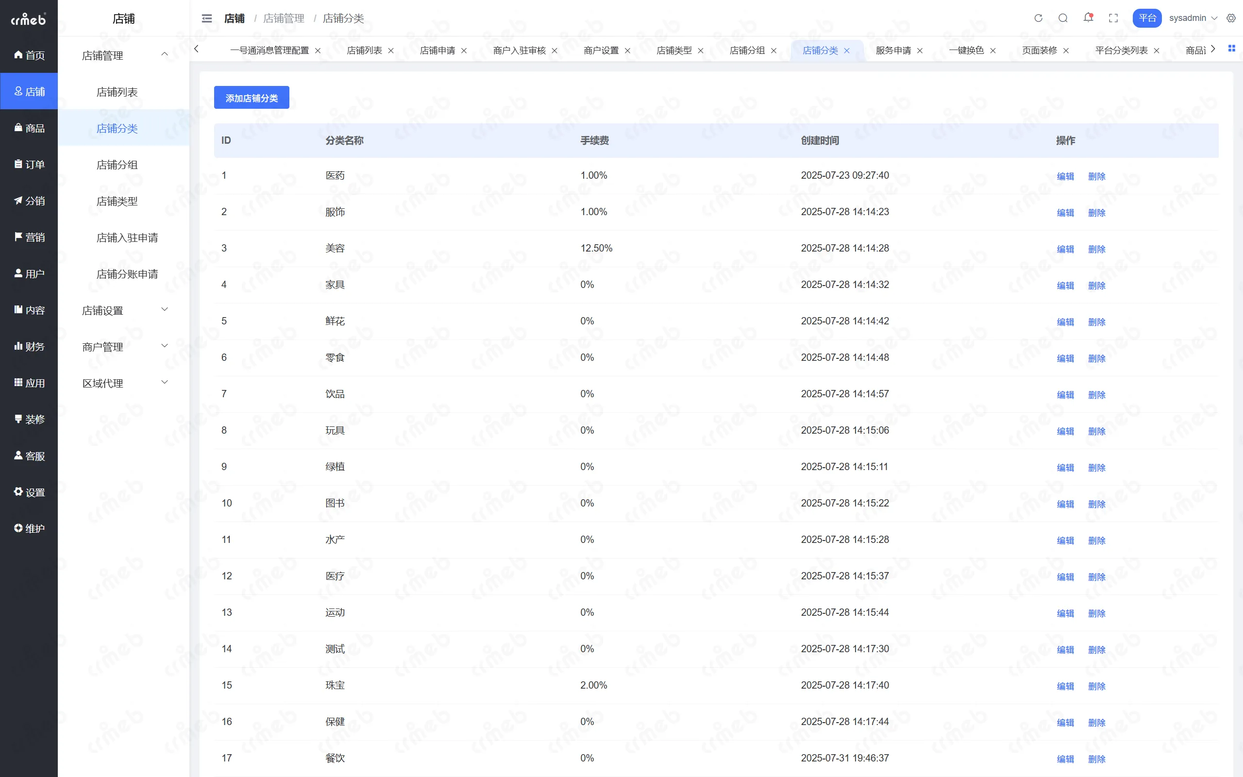Image resolution: width=1243 pixels, height=777 pixels.
Task: Click the 手续费 column header
Action: [595, 140]
